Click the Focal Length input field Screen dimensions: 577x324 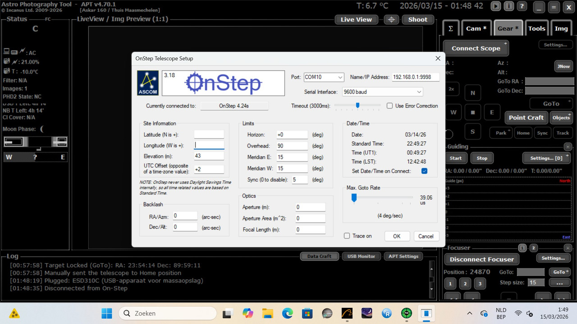(x=310, y=229)
